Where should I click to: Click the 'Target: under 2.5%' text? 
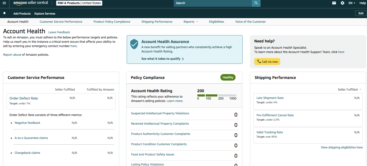(268, 120)
